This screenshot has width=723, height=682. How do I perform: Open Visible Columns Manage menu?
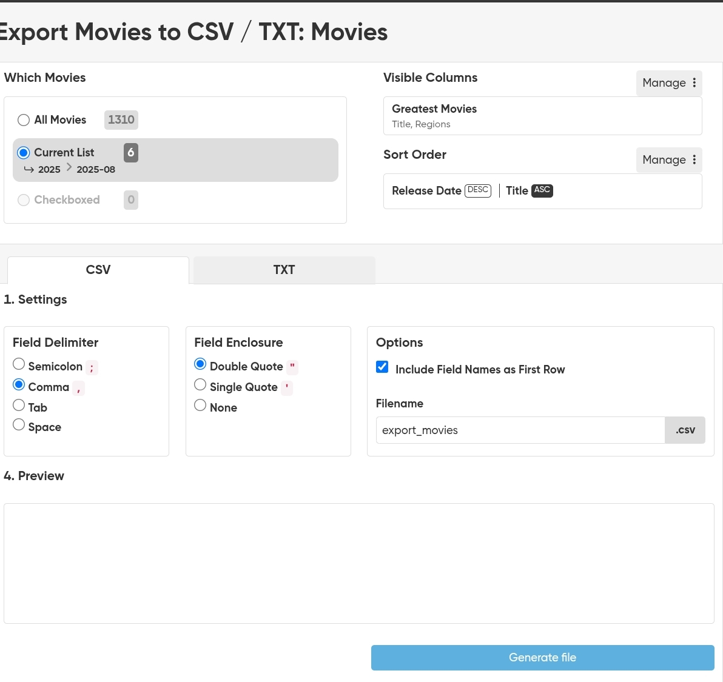click(x=668, y=83)
